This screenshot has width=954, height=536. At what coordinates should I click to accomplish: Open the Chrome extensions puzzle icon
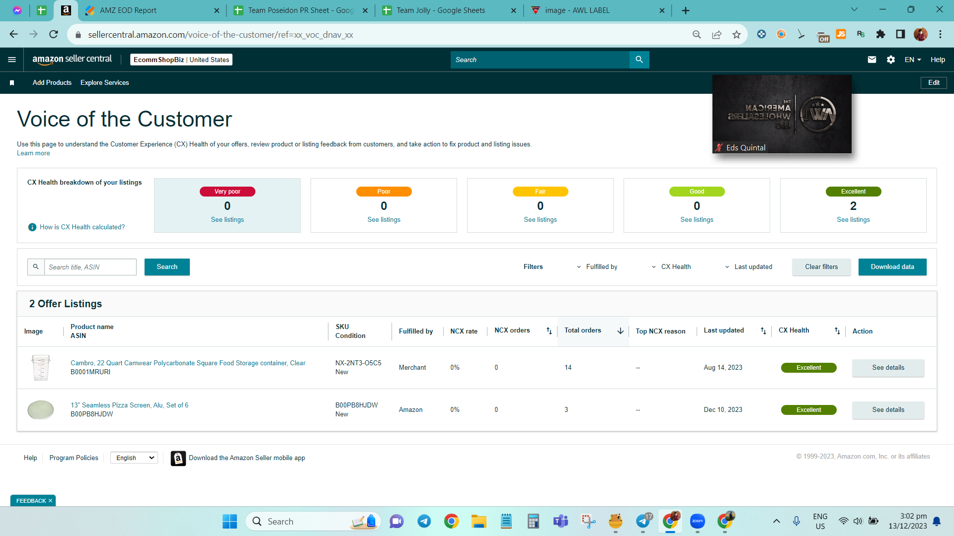pyautogui.click(x=880, y=34)
